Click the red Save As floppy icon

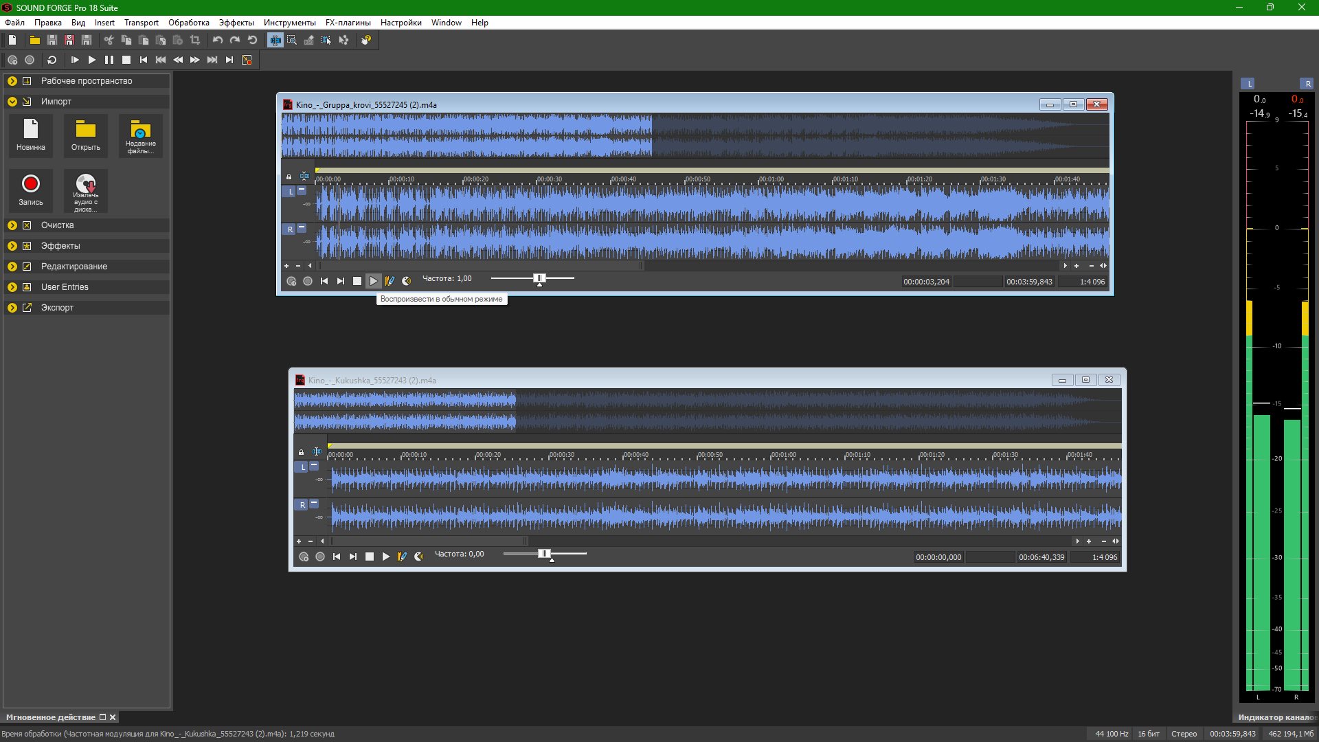69,41
